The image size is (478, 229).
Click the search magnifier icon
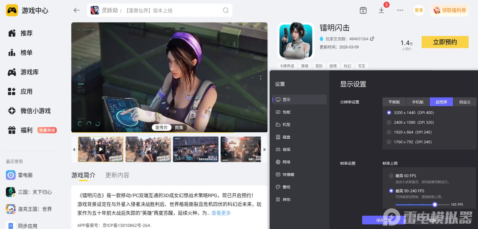point(226,10)
